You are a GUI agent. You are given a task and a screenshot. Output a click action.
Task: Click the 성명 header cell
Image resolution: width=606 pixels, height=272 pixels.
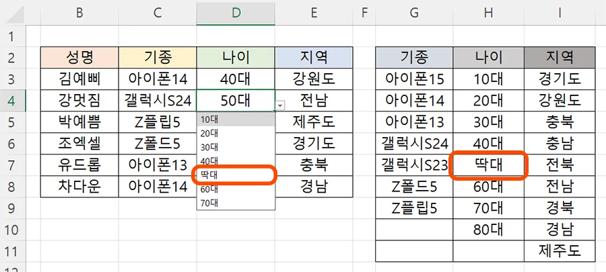tap(79, 57)
